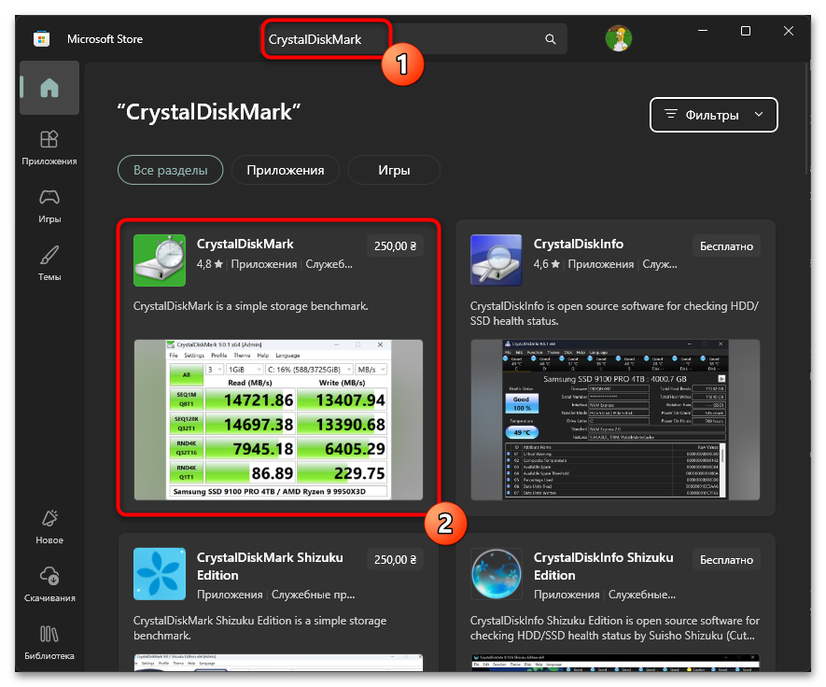This screenshot has height=687, width=826.
Task: Go to Игры in the sidebar
Action: click(49, 206)
